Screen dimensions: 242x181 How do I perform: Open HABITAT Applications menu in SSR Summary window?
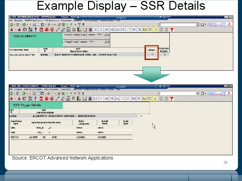click(x=33, y=20)
